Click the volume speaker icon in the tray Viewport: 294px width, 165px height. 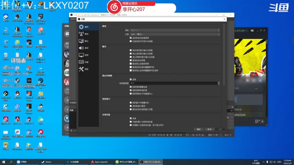click(x=275, y=162)
